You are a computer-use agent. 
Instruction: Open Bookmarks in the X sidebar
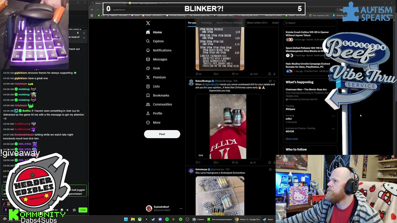click(x=158, y=95)
